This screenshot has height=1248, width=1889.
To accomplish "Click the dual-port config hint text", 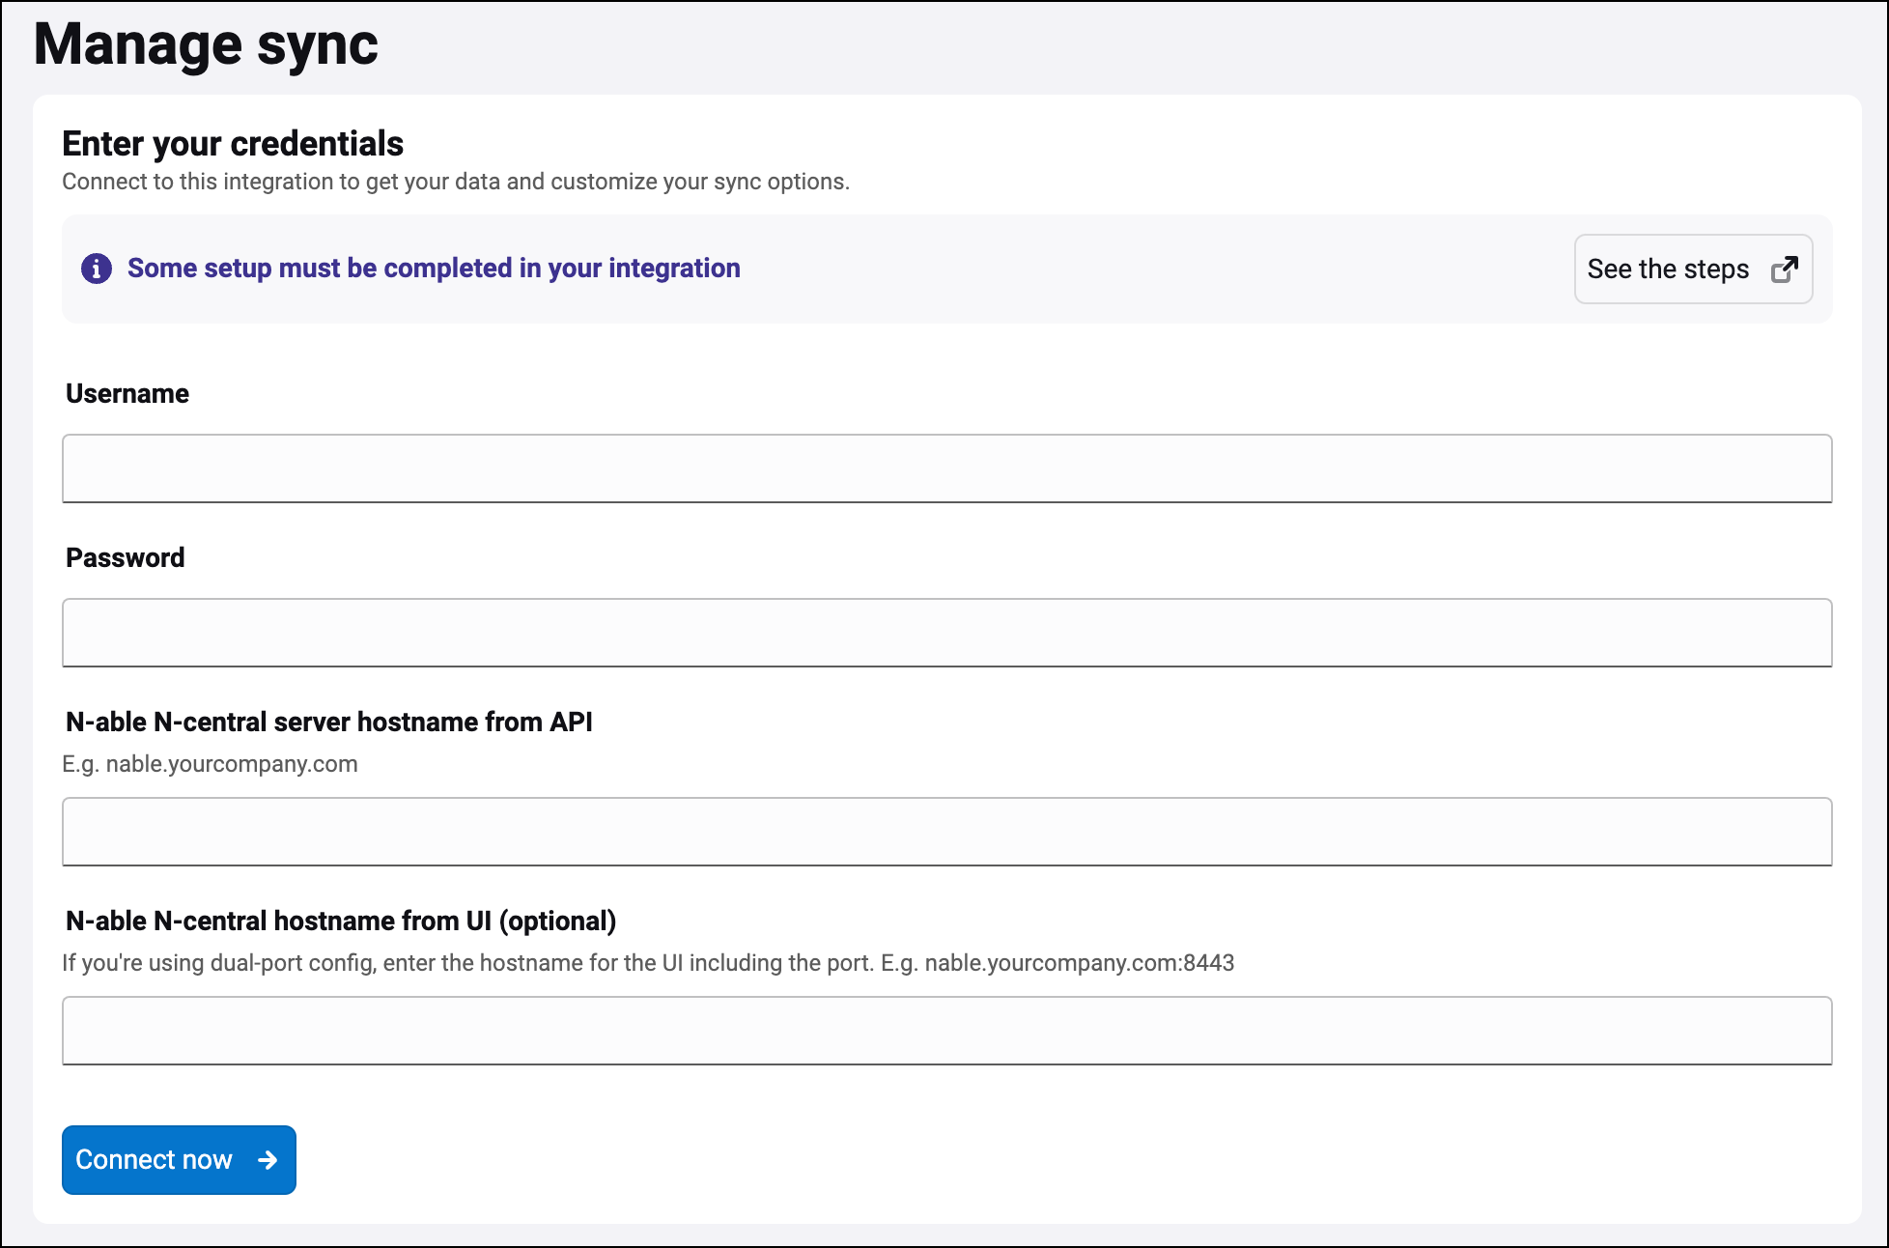I will point(648,963).
